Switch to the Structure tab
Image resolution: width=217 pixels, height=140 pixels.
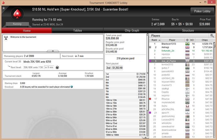point(188,30)
